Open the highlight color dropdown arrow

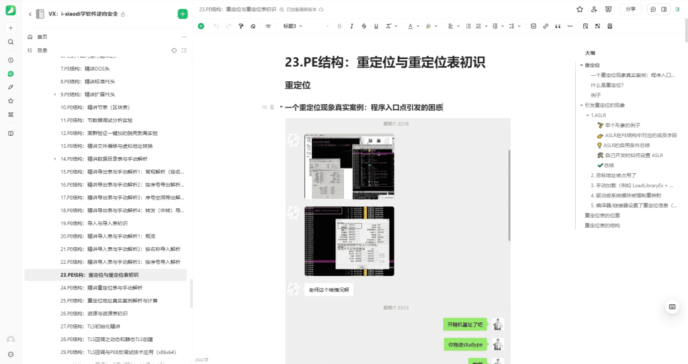coord(435,26)
